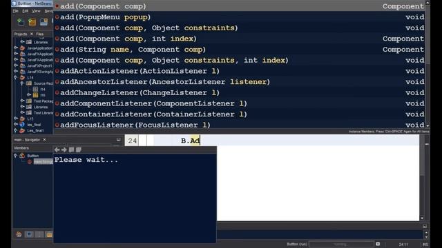442x248 pixels.
Task: Select addActionListener(ActionListener l) suggestion
Action: coord(240,71)
